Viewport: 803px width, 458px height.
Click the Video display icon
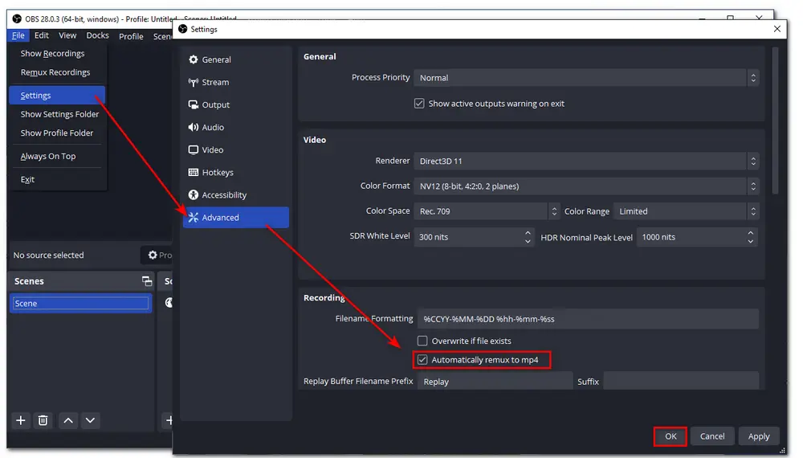point(193,149)
